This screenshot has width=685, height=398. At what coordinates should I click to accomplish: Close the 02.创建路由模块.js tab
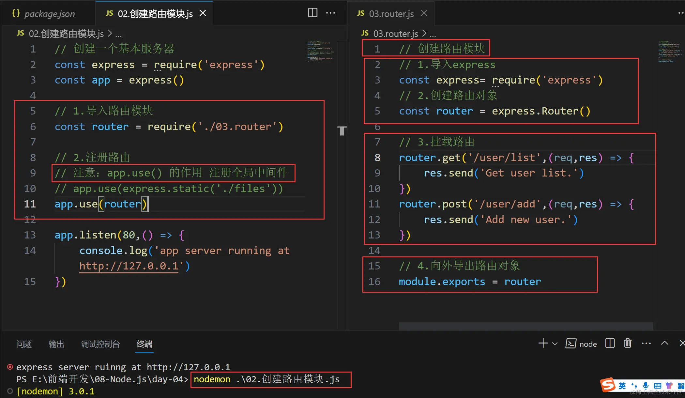point(203,13)
